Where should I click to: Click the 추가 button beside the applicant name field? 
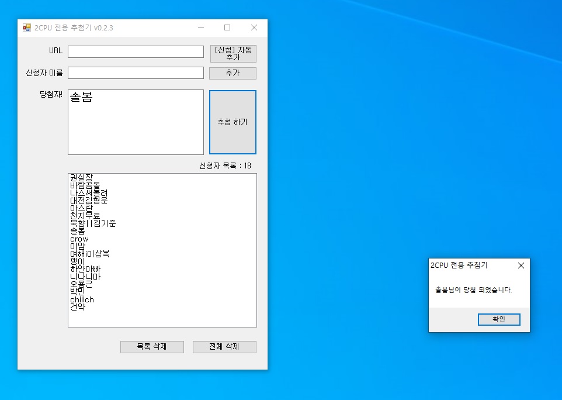233,73
